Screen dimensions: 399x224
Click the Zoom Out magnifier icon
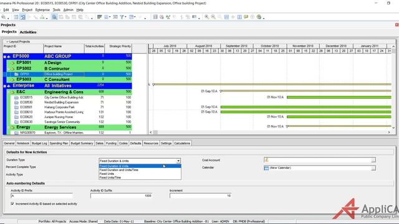[213, 17]
